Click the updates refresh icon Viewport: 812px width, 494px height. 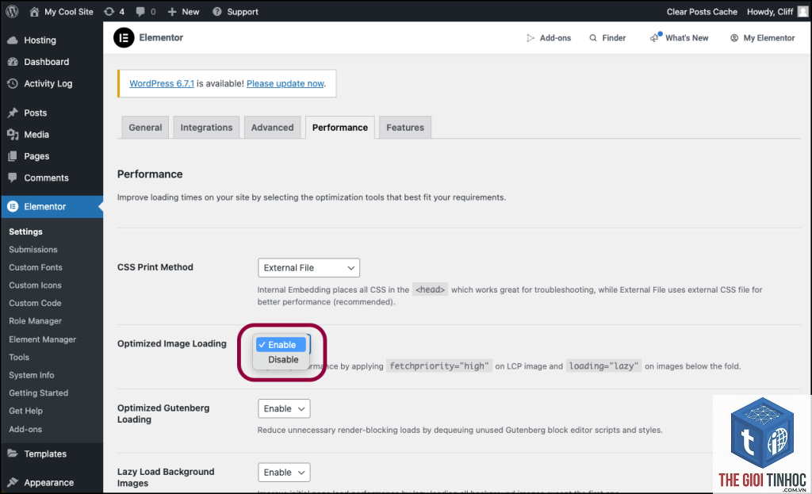pos(109,11)
